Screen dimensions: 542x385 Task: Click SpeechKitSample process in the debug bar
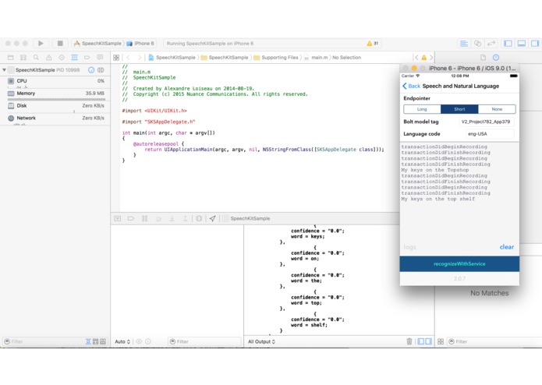point(246,218)
